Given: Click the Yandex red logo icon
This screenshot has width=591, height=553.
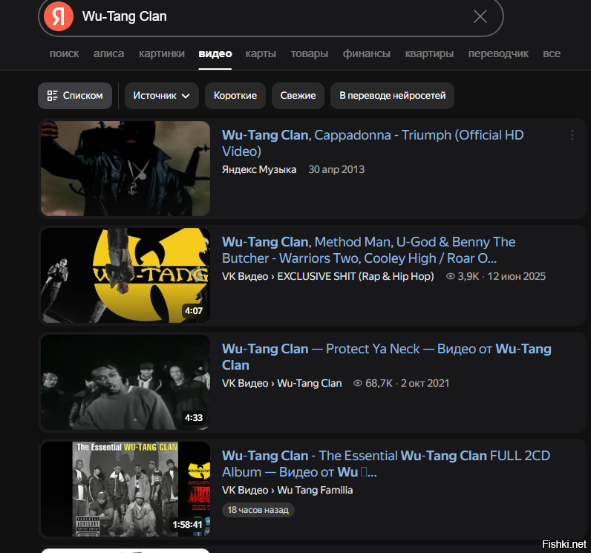Looking at the screenshot, I should click(x=59, y=16).
